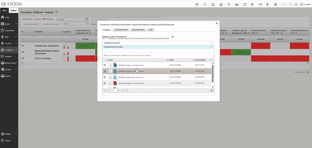Switch to the Audit tab
This screenshot has width=312, height=148.
point(151,30)
